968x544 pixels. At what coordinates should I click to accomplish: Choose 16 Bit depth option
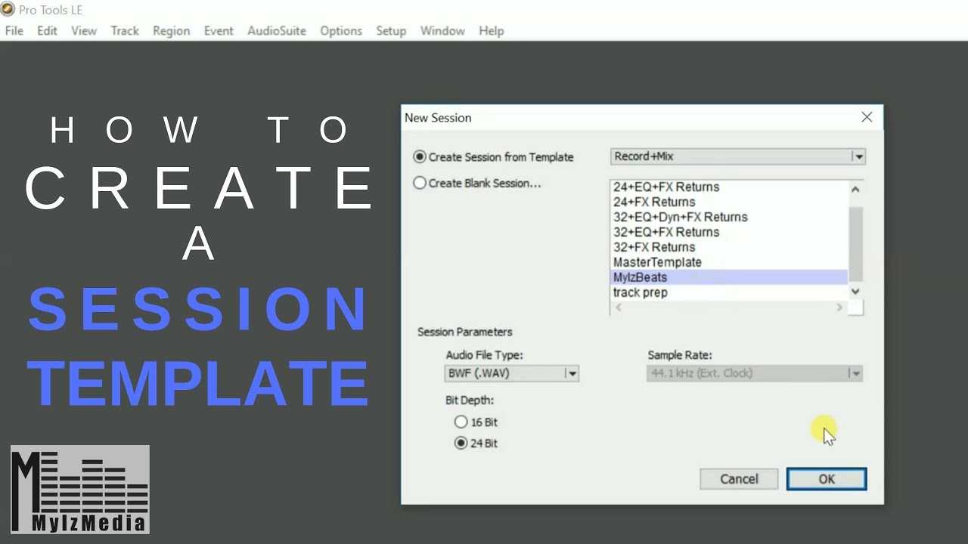461,422
